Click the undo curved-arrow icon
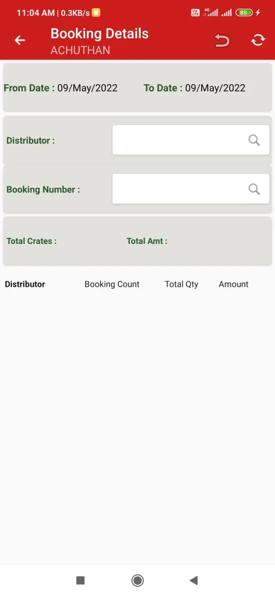The height and width of the screenshot is (597, 275). click(222, 40)
